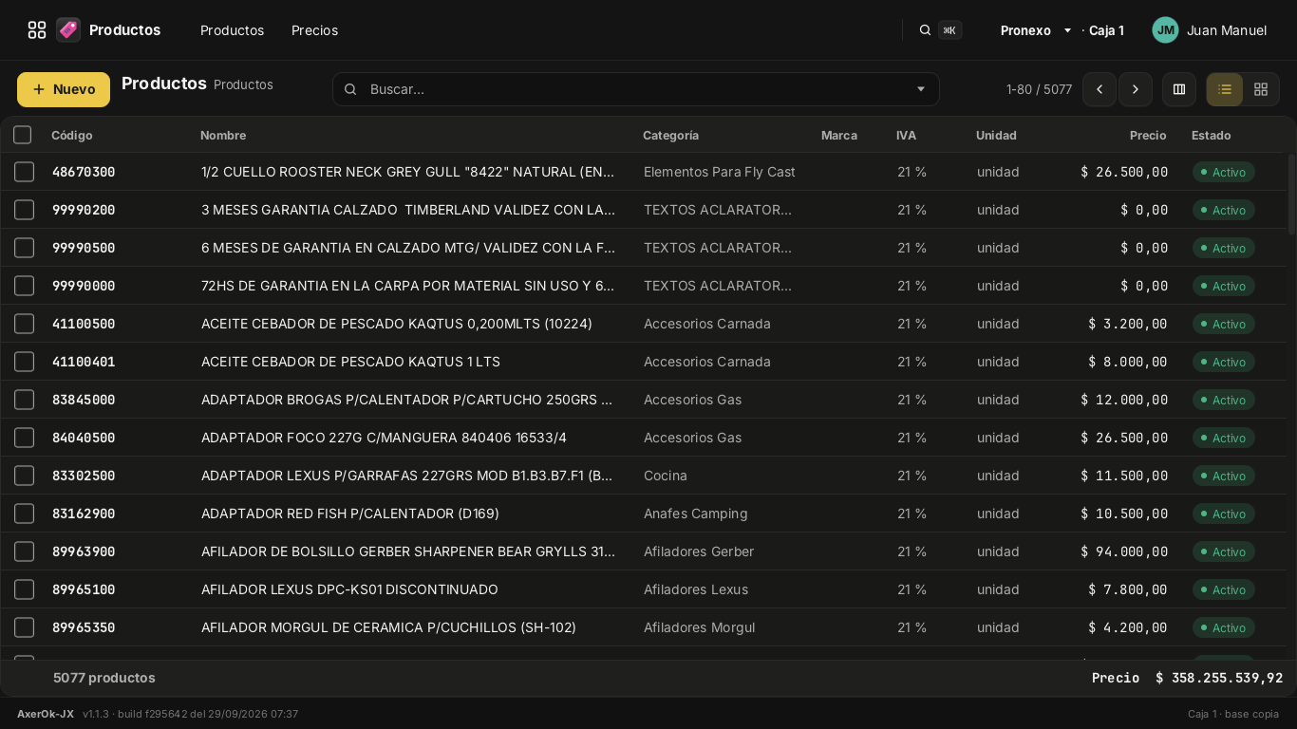Screen dimensions: 1297x729
Task: Sort by the Estado column header
Action: click(x=1212, y=136)
